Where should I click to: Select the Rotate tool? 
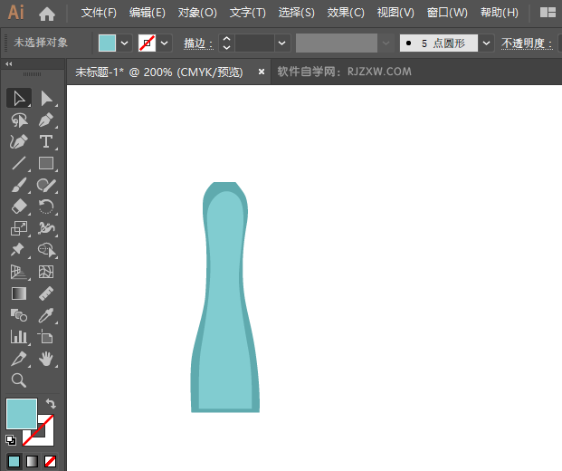pos(46,207)
